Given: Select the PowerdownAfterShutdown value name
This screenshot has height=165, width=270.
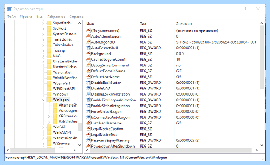Looking at the screenshot, I should (x=113, y=146).
